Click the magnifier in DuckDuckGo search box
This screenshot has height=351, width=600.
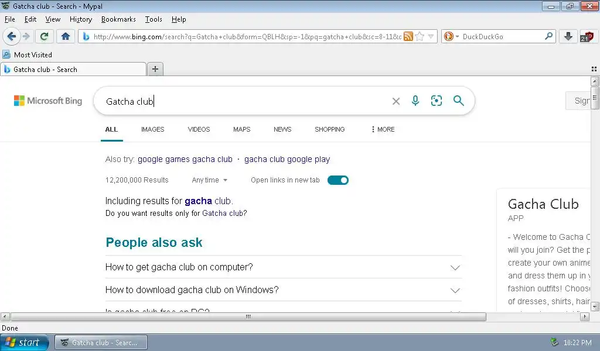[x=548, y=36]
